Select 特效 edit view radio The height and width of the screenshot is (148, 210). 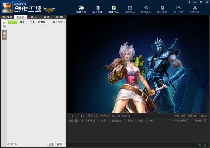[x=147, y=121]
